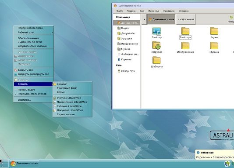Screen dimensions: 234x168
Task: Open the Переход menu
Action: point(153,11)
